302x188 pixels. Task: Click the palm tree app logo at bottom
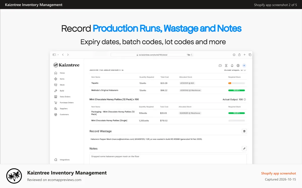[x=14, y=176]
